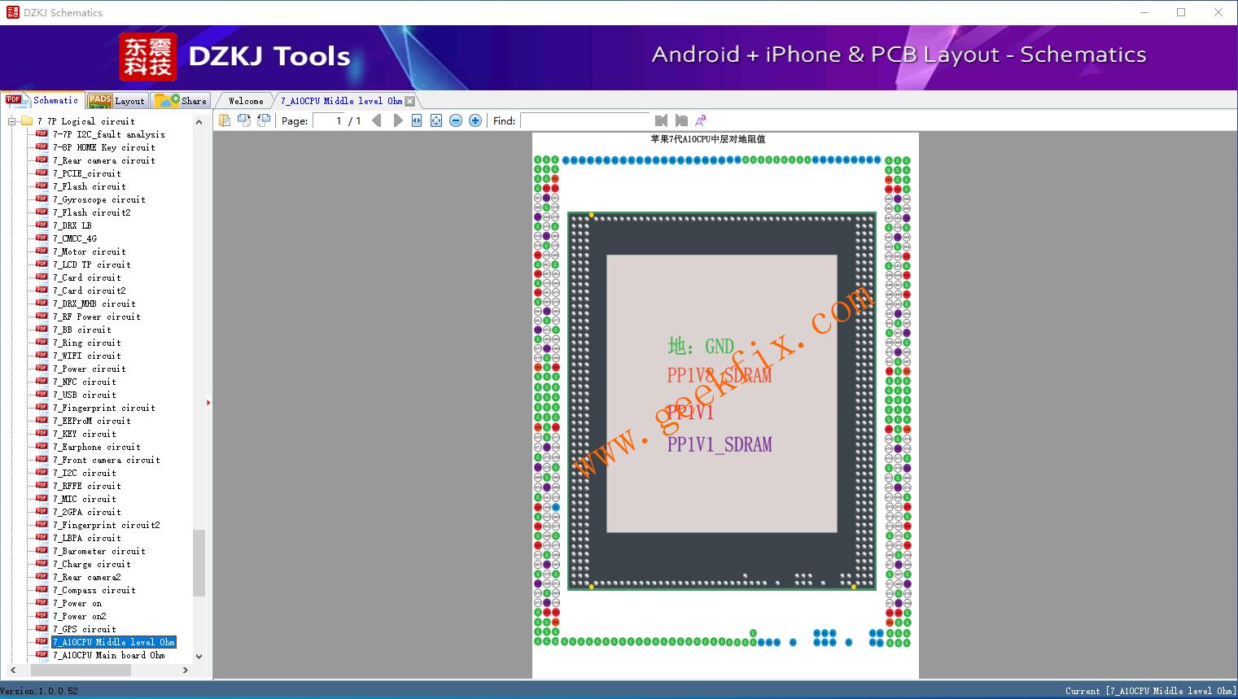Click the tree horizontal scrollbar left arrow
The height and width of the screenshot is (699, 1238).
[12, 671]
